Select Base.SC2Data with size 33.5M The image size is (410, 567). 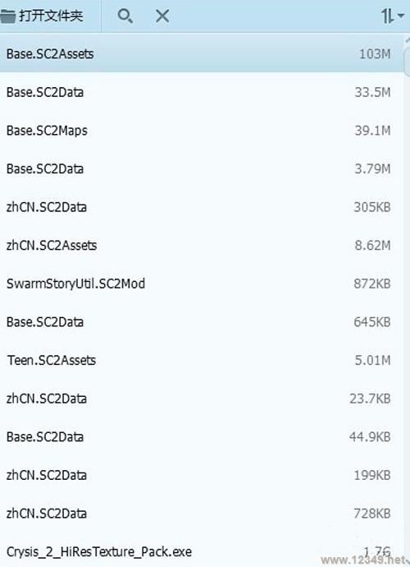click(202, 92)
